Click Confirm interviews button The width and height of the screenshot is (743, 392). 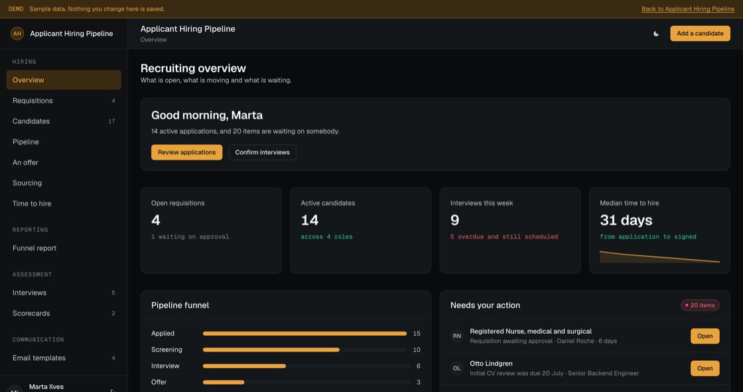tap(263, 152)
